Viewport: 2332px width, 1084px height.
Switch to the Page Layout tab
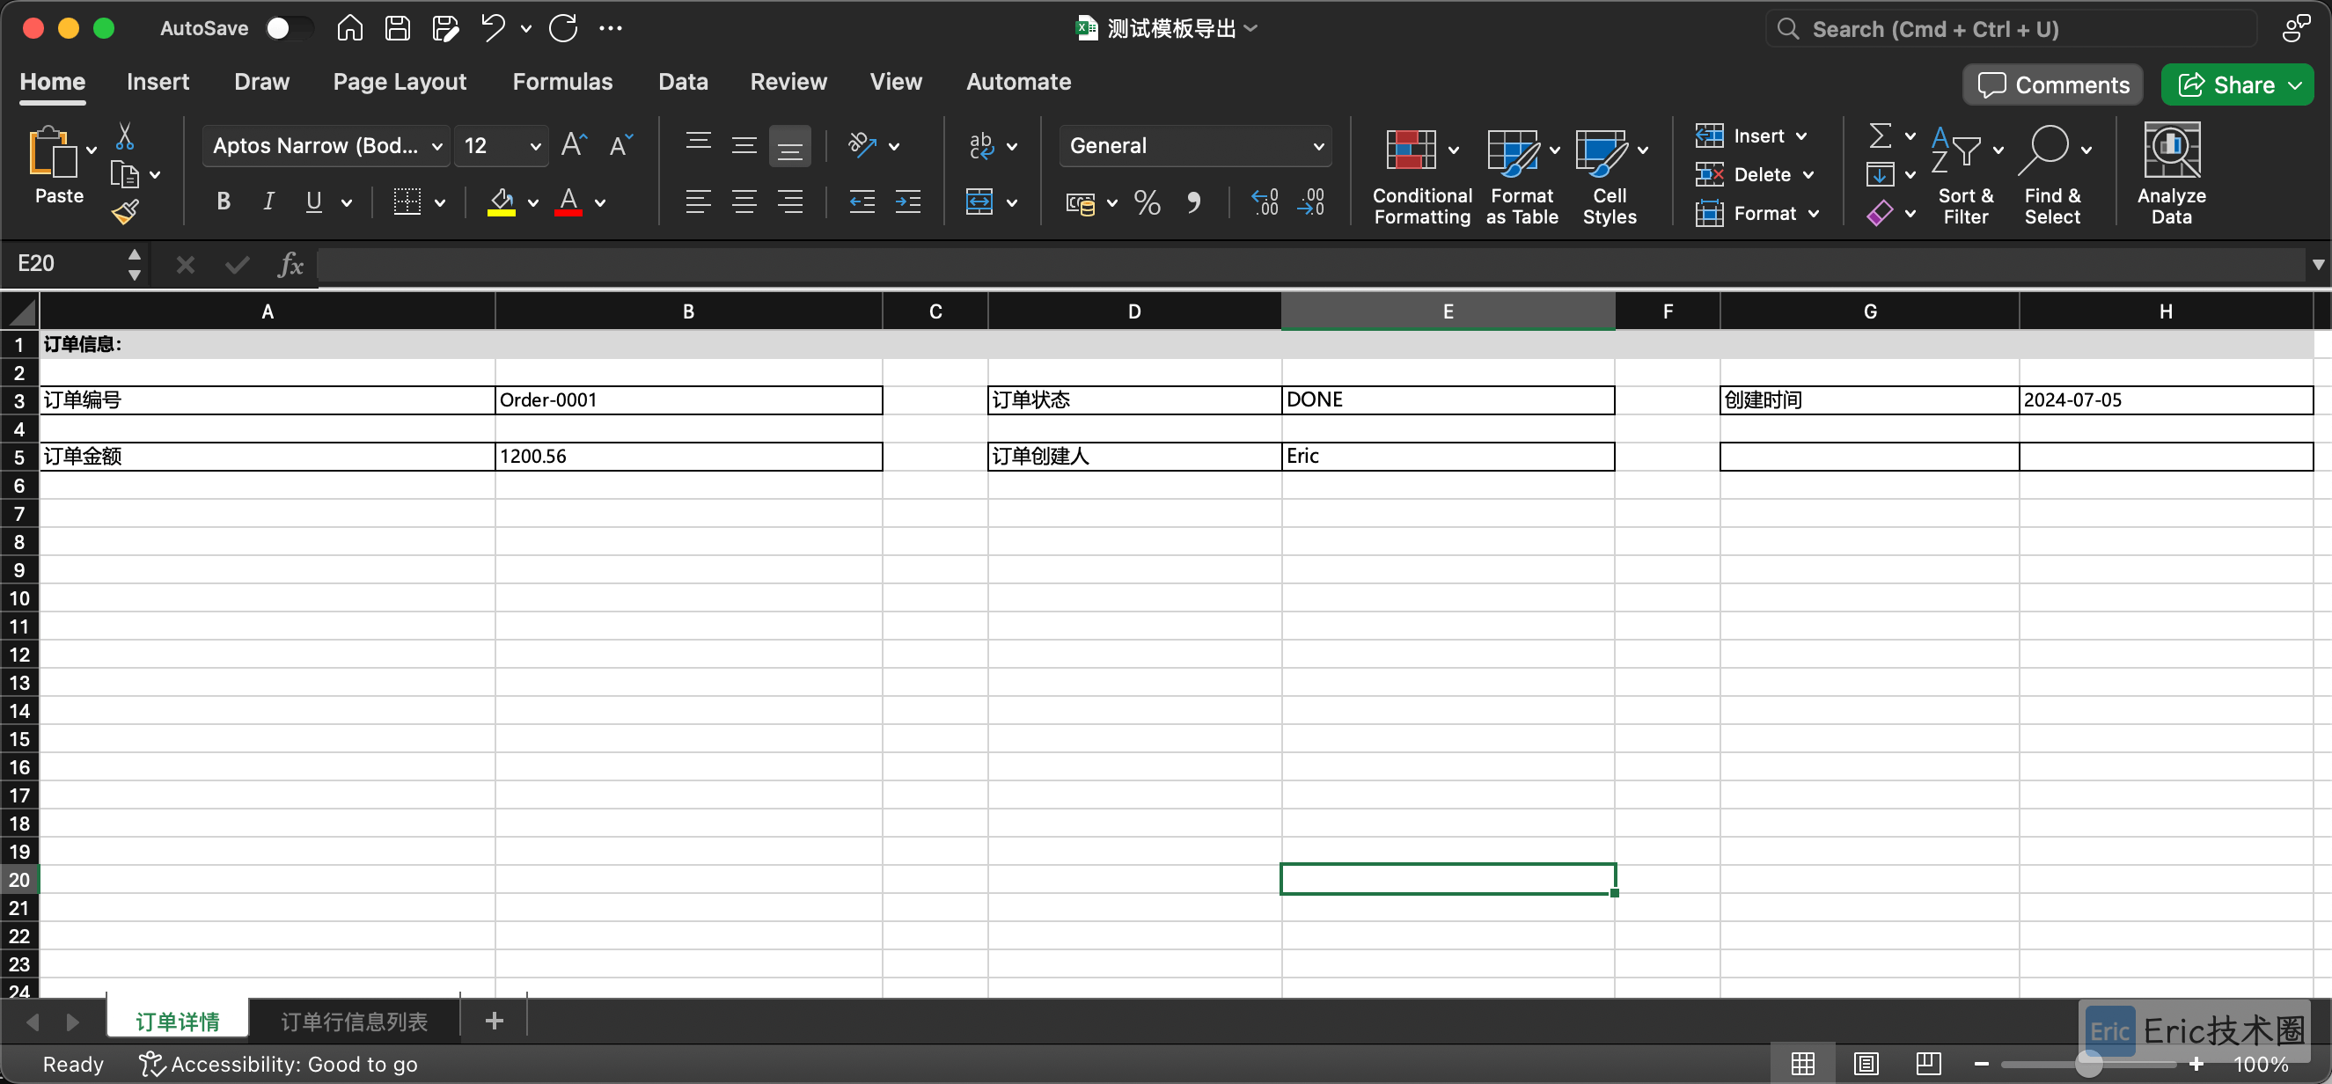400,83
